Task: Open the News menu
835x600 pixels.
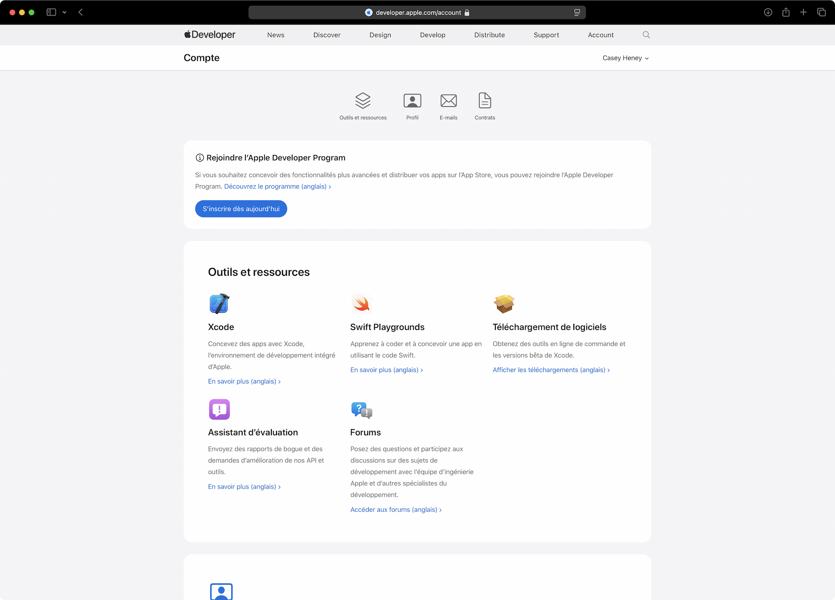Action: (276, 35)
